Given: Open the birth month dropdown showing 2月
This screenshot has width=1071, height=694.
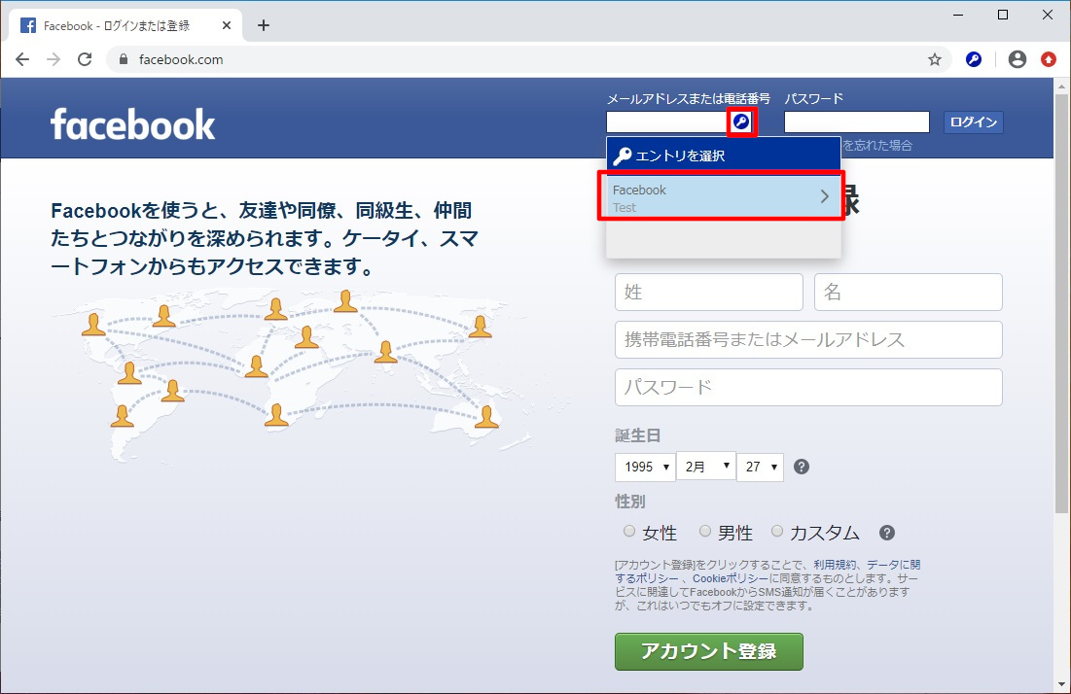Looking at the screenshot, I should pos(705,467).
